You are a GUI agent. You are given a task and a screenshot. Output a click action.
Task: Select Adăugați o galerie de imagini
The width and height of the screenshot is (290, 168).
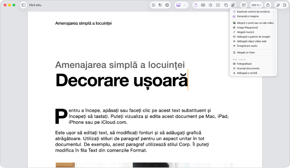(253, 37)
